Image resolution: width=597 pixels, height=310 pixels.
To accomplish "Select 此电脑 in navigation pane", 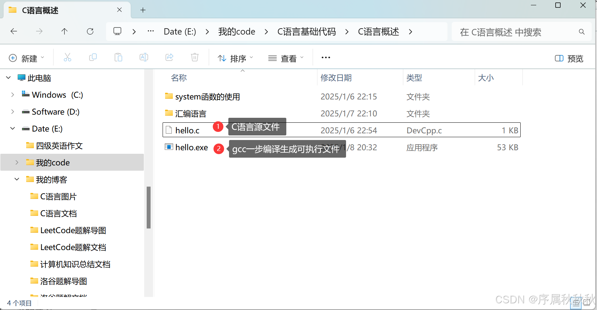I will tap(39, 78).
